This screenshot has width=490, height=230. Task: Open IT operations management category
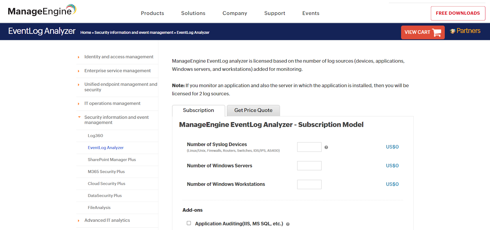pos(112,104)
